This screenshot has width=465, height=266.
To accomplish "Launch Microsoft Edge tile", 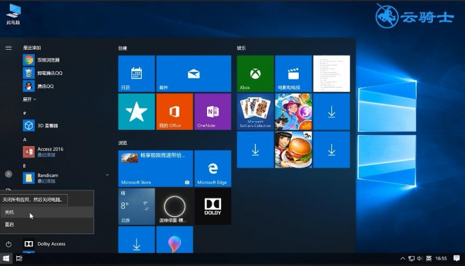I will tap(213, 169).
